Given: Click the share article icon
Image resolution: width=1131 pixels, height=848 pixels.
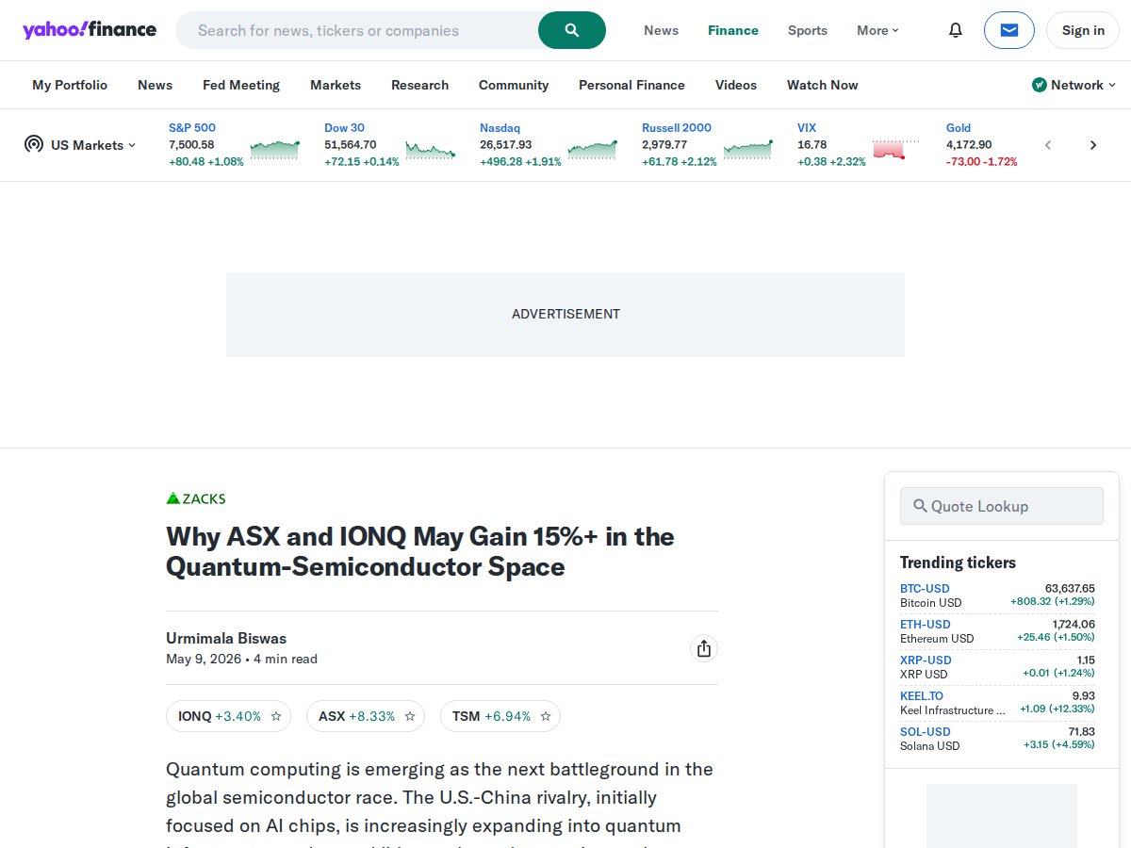Looking at the screenshot, I should tap(703, 648).
